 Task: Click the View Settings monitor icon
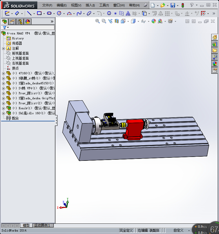(170, 21)
